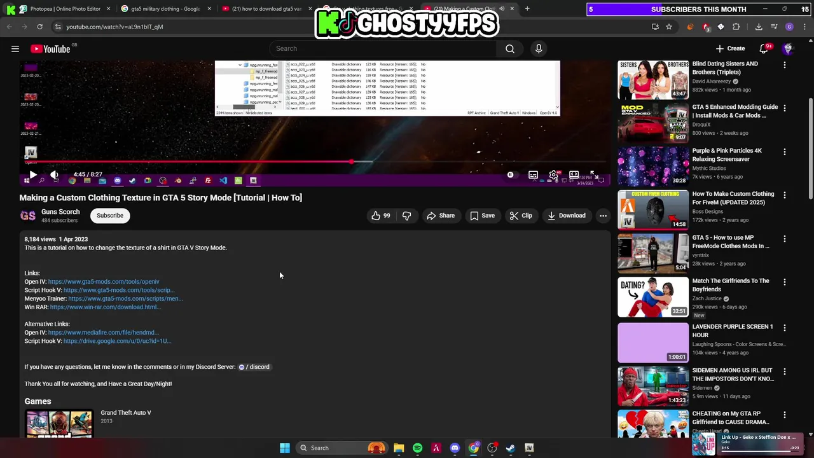Screen dimensions: 814x458
Task: Open the Guns Scorch channel name
Action: click(x=60, y=212)
